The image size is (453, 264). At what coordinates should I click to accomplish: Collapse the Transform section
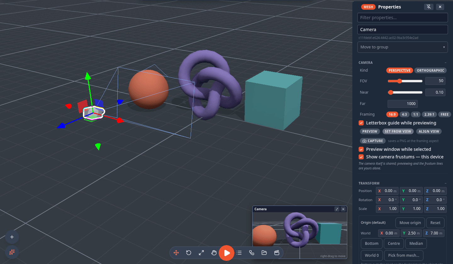coord(445,183)
